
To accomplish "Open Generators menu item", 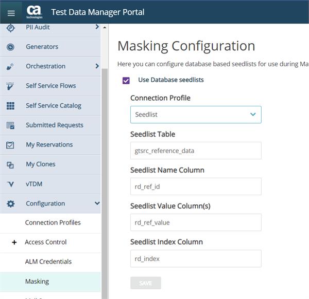I will tap(50, 47).
